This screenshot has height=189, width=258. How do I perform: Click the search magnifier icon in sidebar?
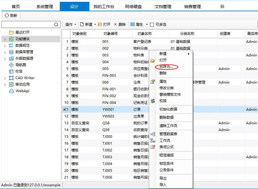pyautogui.click(x=56, y=25)
